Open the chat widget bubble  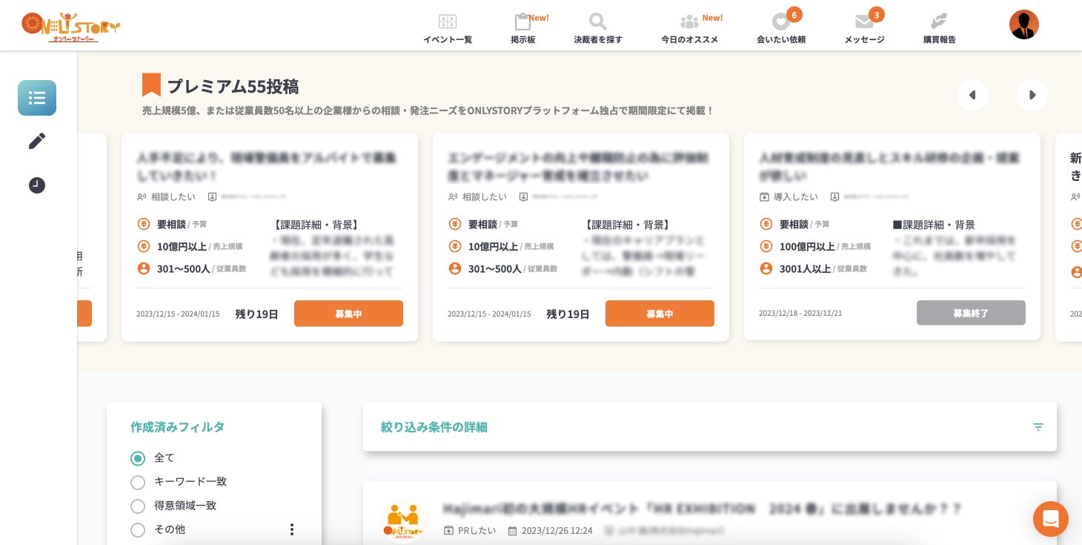1050,519
